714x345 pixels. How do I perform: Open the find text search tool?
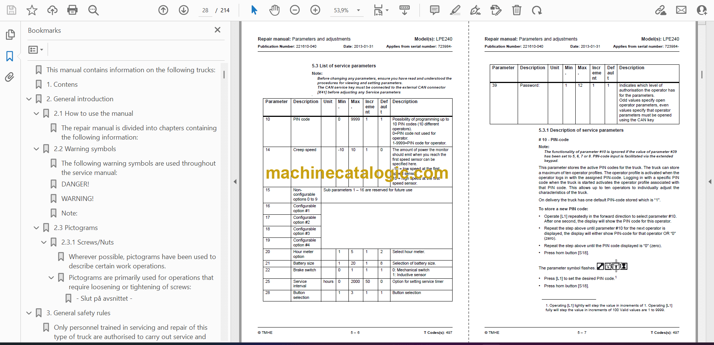tap(93, 10)
